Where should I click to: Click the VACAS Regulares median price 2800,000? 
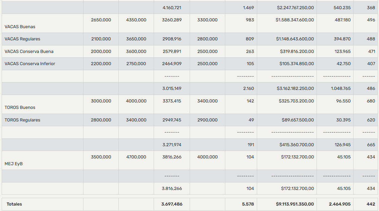[207, 39]
